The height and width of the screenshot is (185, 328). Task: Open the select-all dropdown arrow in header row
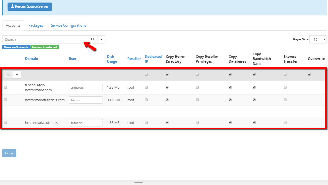point(17,75)
